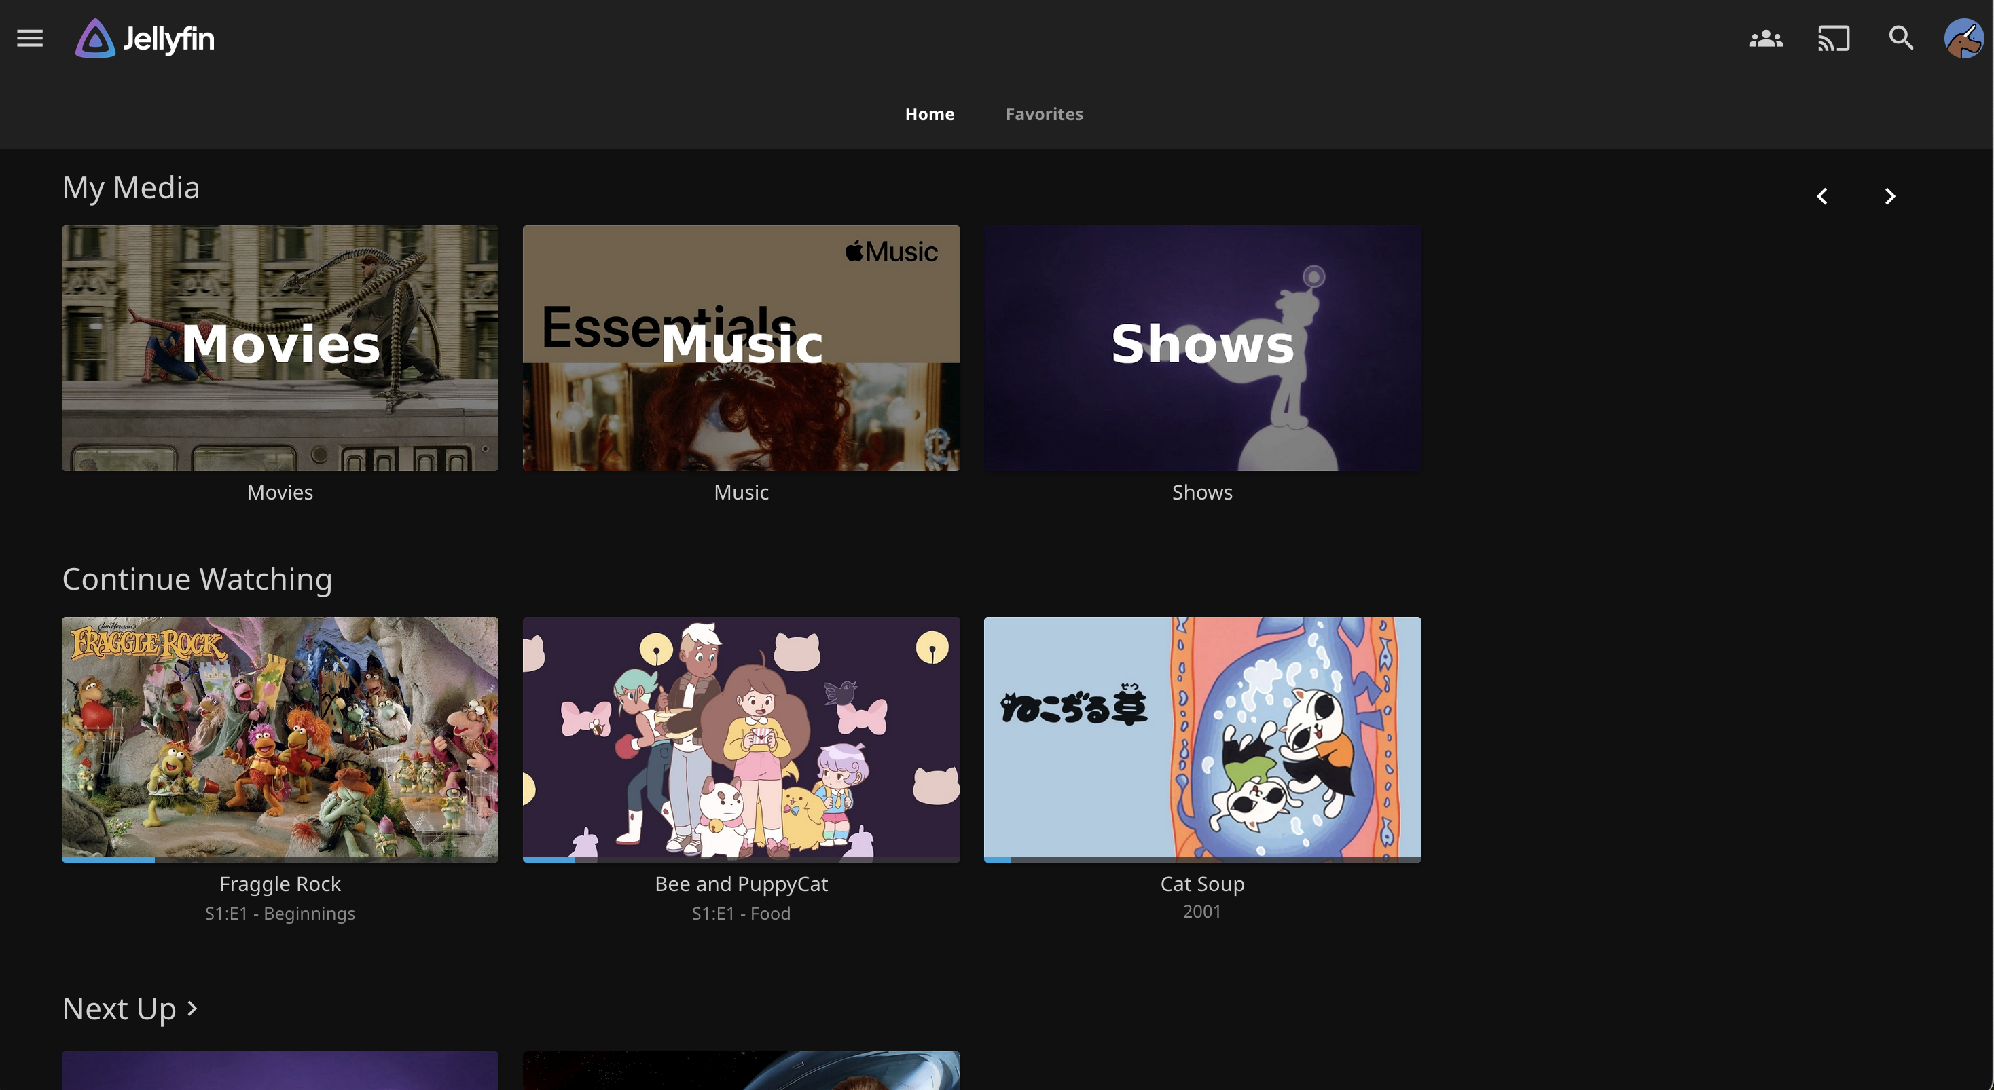Resume the Cat Soup thumbnail

[1201, 735]
